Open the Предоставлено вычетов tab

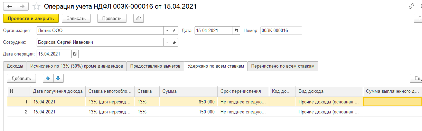pos(155,66)
